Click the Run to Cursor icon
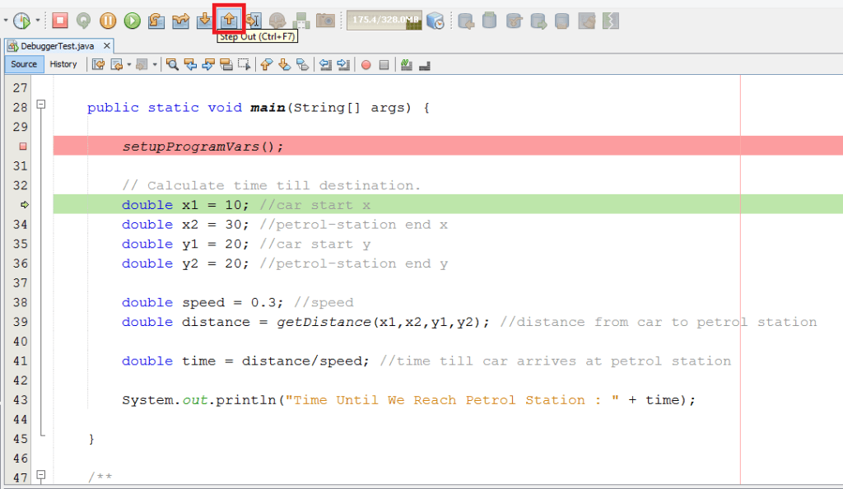Viewport: 843px width, 489px height. pos(254,20)
